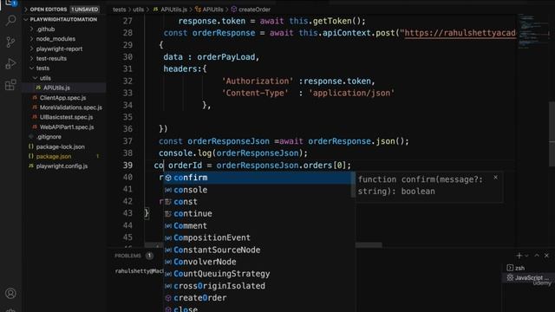The height and width of the screenshot is (312, 555).
Task: Maximize the panel with the up chevron
Action: [x=537, y=256]
